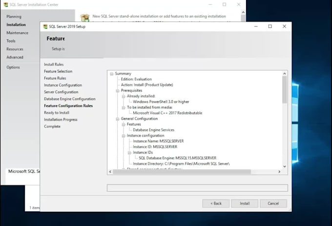Maximize the SQL Server 2019 Setup window
The width and height of the screenshot is (332, 226).
coord(270,26)
